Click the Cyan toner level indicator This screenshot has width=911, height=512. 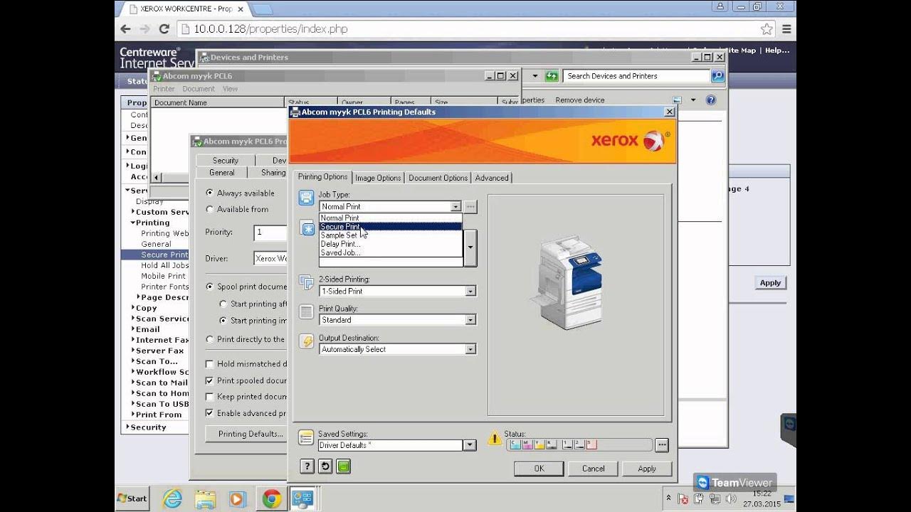[515, 445]
